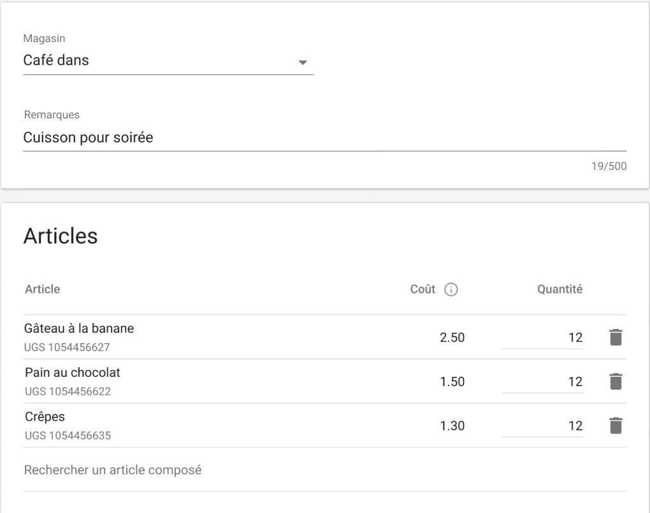Viewport: 650px width, 513px height.
Task: Open the Pain au chocolat item
Action: click(x=73, y=372)
